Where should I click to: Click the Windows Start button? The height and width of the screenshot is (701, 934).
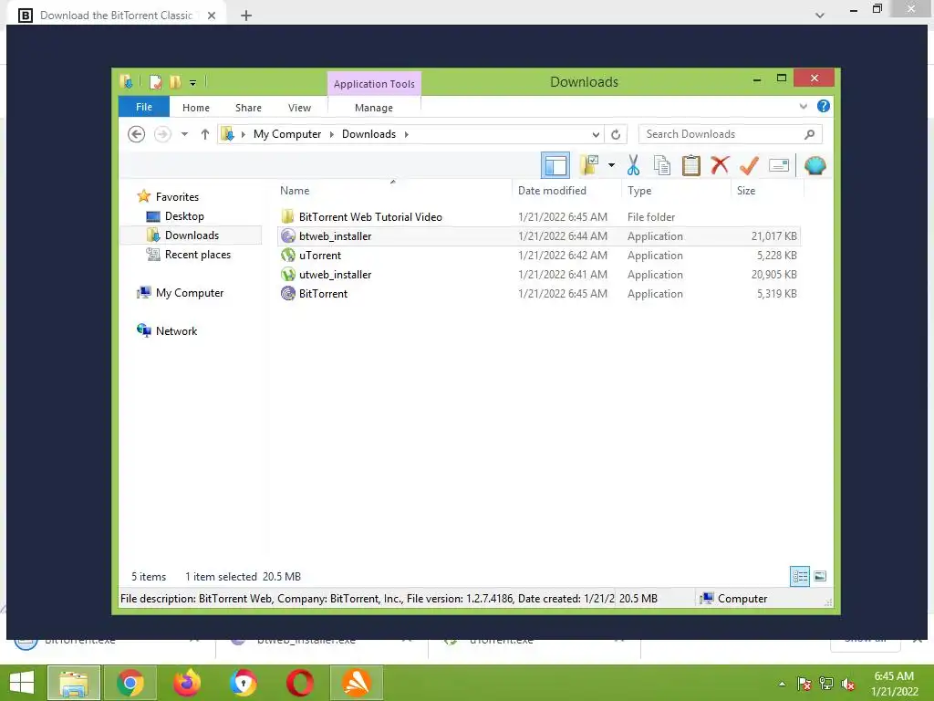(x=22, y=683)
